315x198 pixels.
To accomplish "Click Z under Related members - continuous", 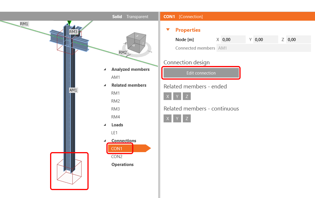I will tap(187, 118).
